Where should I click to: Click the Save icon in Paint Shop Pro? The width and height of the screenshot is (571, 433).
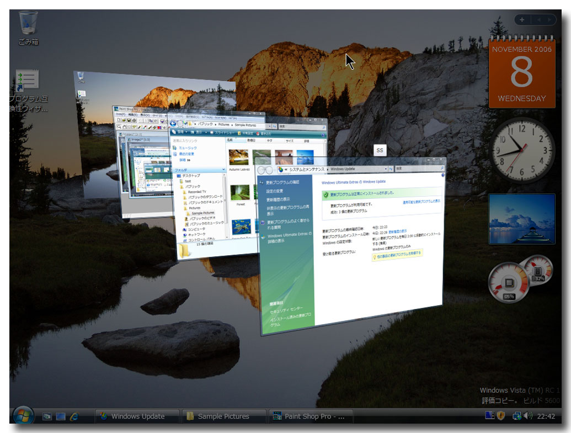point(129,120)
